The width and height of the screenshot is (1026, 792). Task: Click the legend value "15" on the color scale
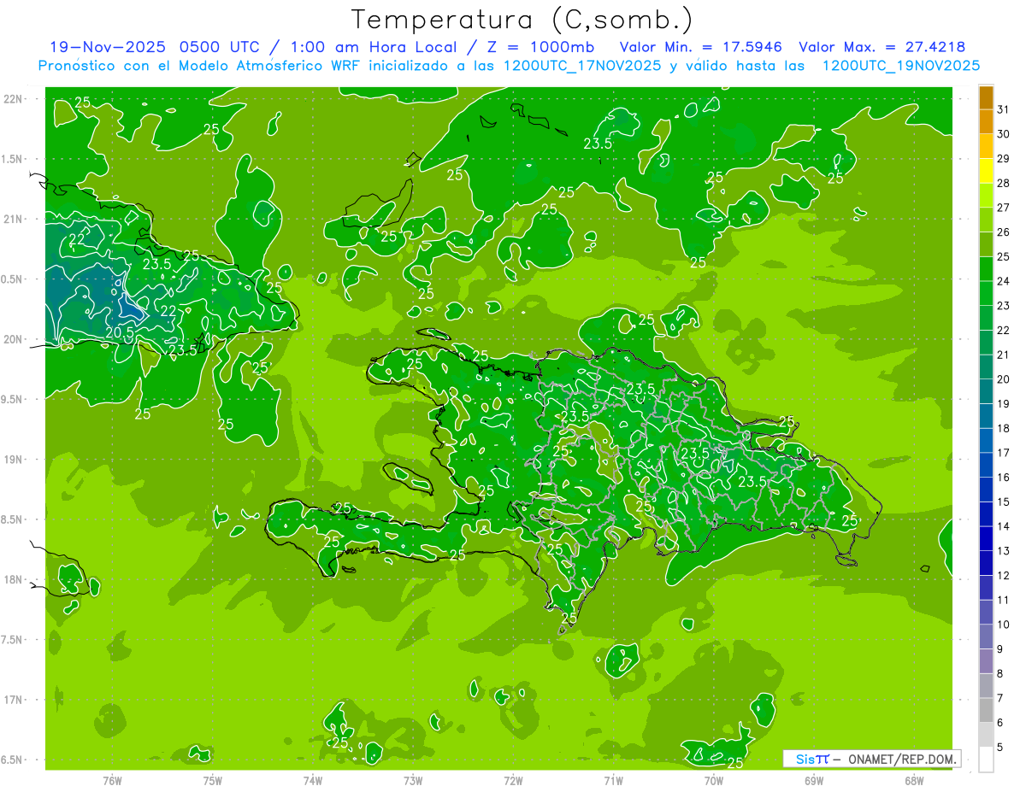1004,502
